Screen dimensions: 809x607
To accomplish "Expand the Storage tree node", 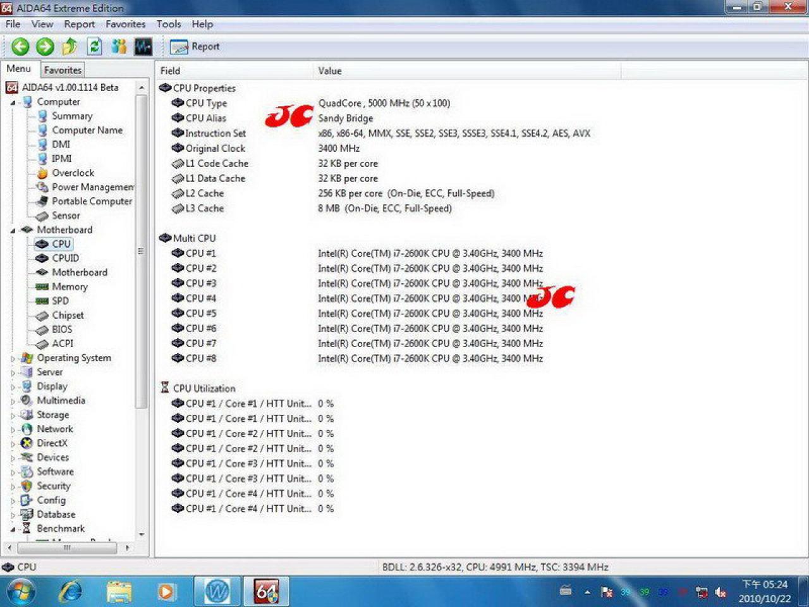I will [13, 415].
